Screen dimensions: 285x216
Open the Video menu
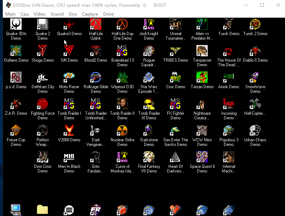pos(40,14)
